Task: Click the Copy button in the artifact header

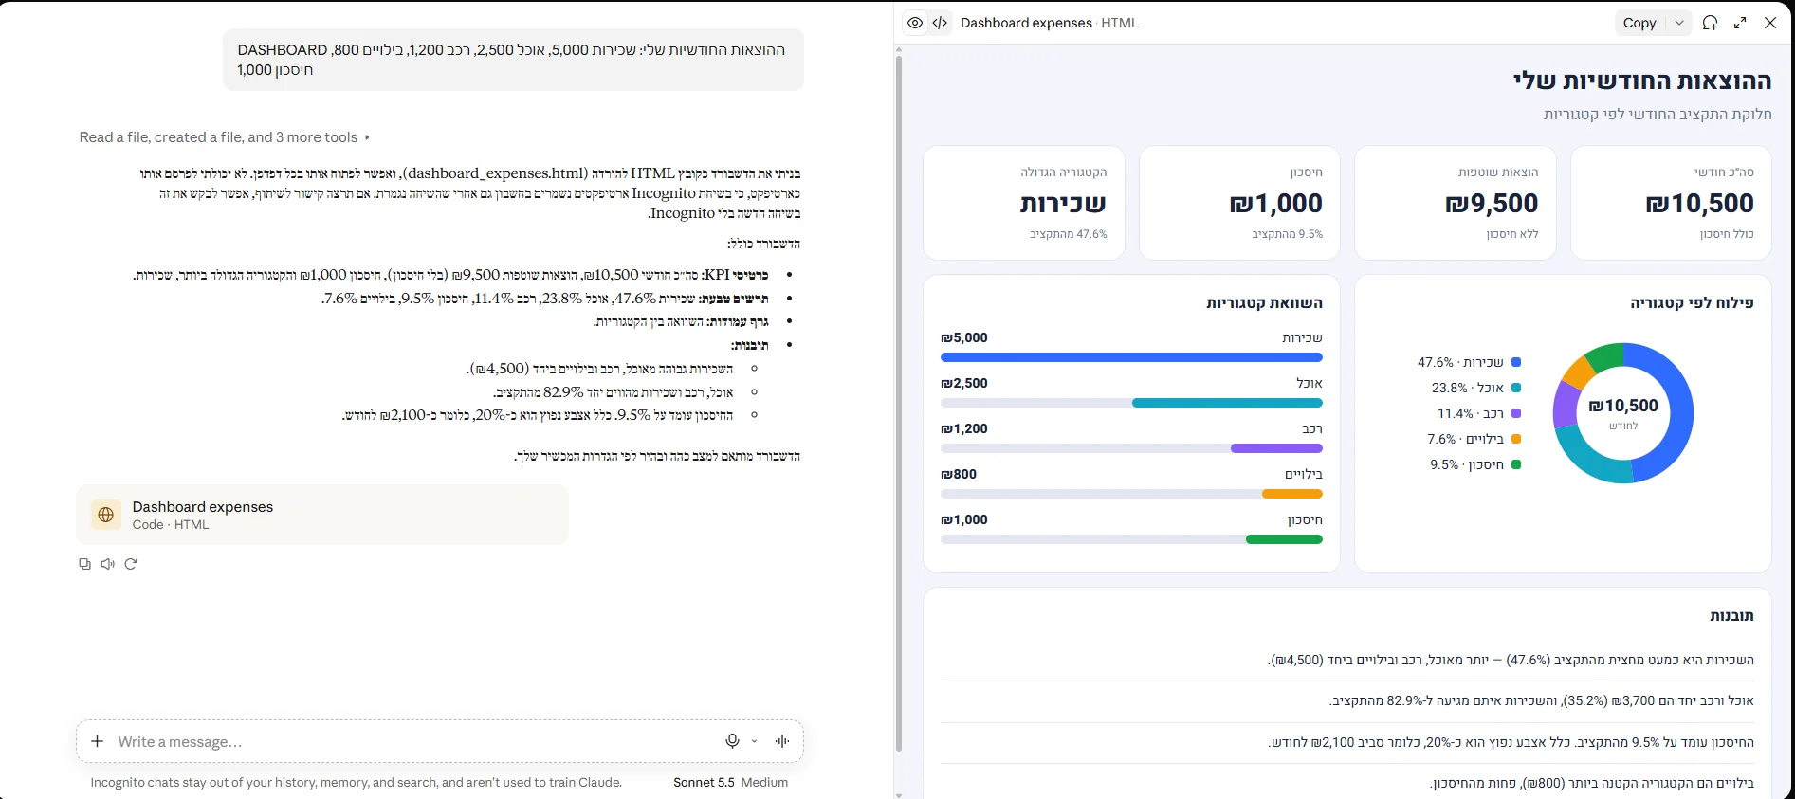Action: click(1639, 23)
